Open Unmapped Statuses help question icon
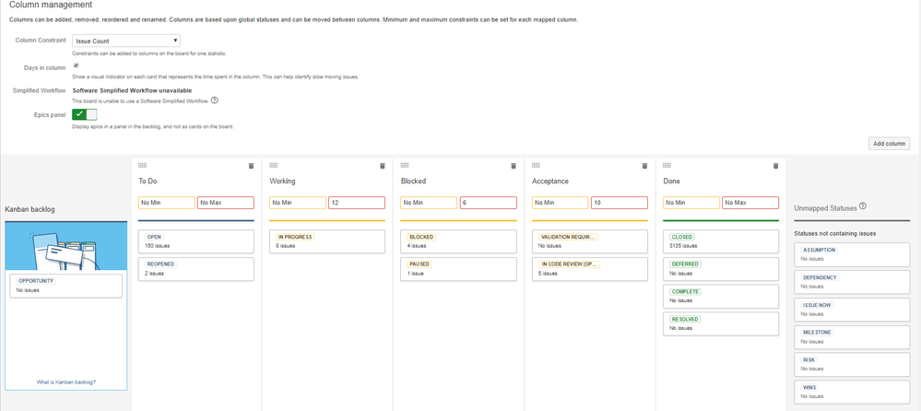Screen dimensions: 921x411 click(862, 206)
